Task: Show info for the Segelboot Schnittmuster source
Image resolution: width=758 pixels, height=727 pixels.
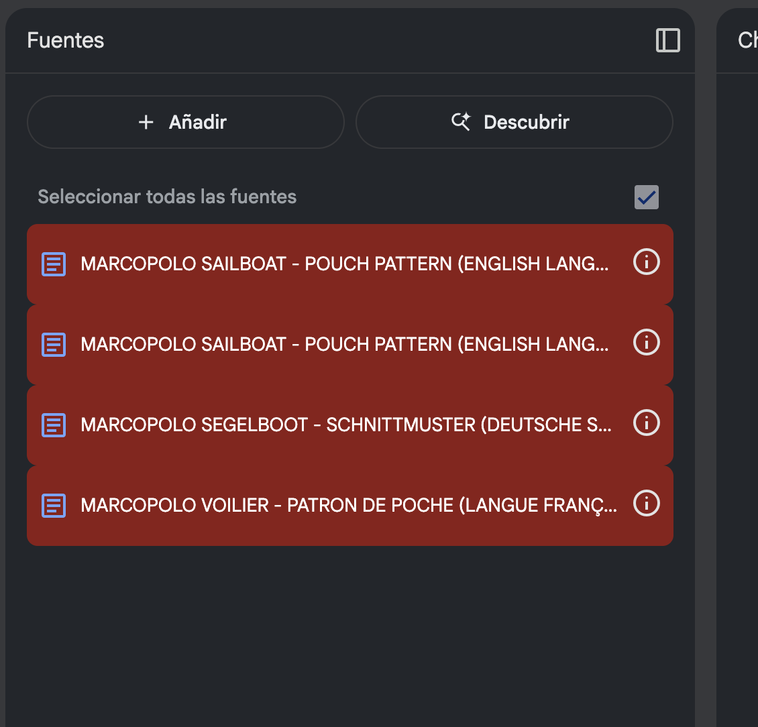Action: pos(647,423)
